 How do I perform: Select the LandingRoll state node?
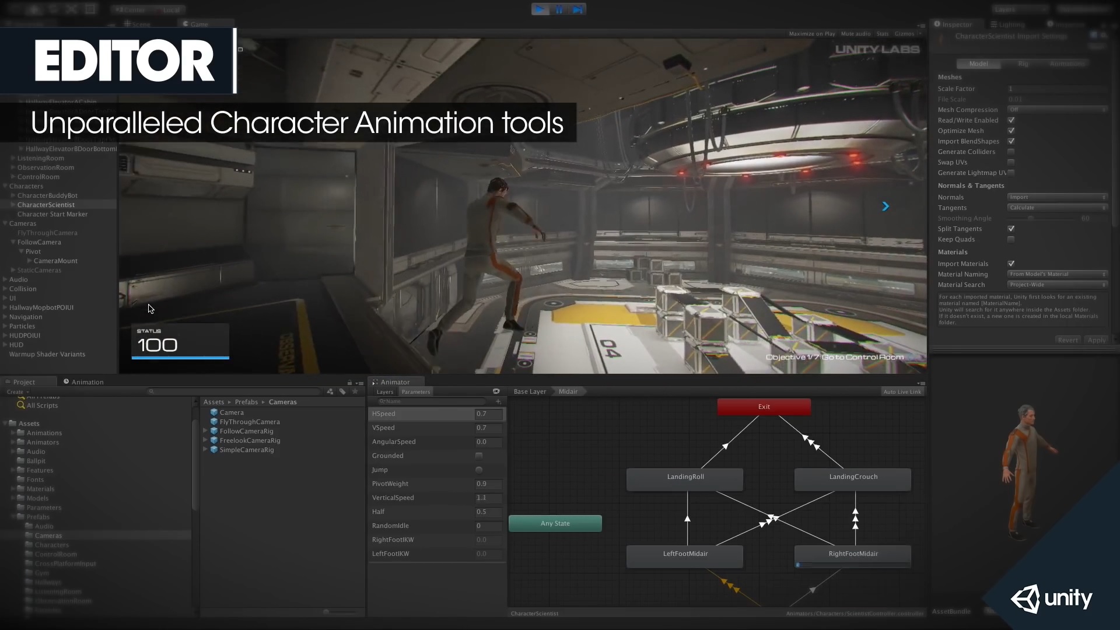[685, 479]
